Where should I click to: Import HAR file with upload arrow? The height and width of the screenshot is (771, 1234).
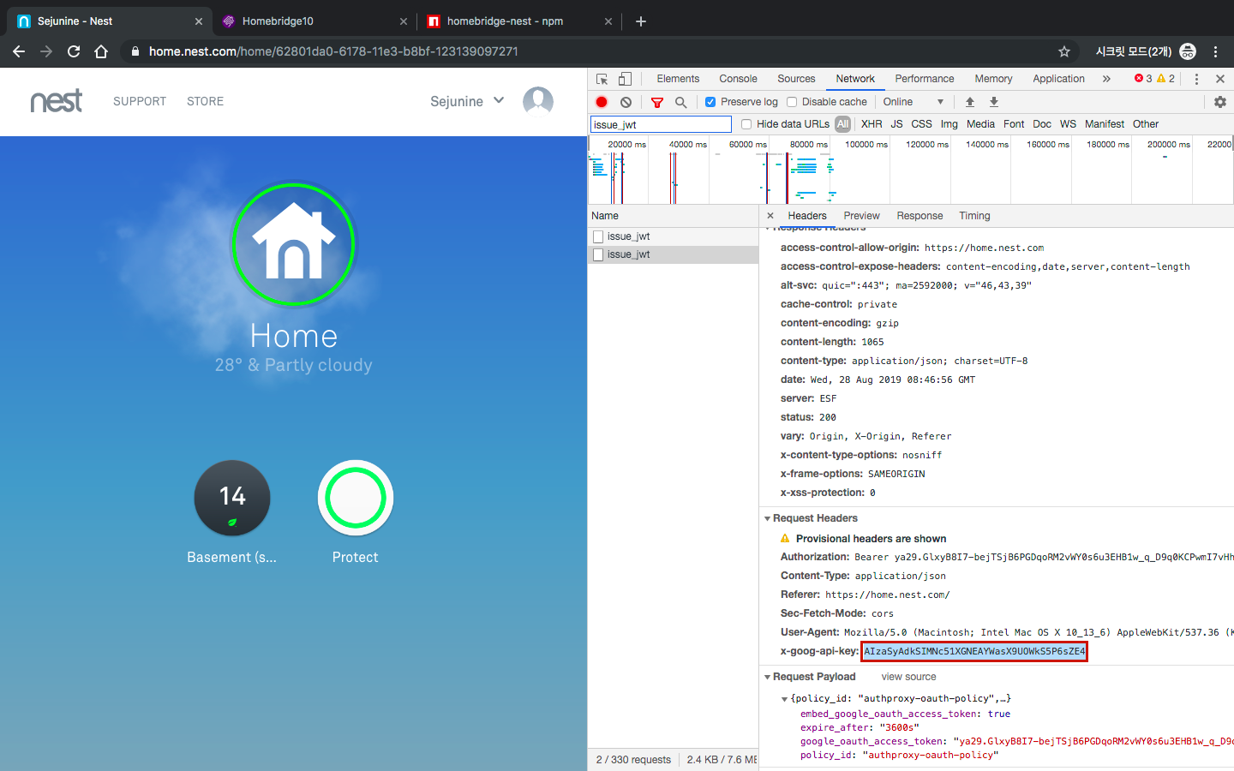[x=970, y=102]
